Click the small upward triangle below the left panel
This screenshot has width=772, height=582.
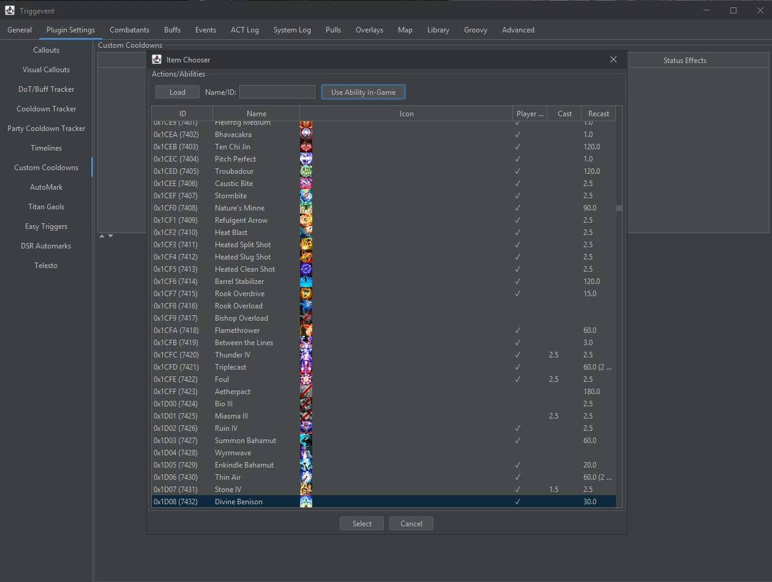pyautogui.click(x=102, y=235)
